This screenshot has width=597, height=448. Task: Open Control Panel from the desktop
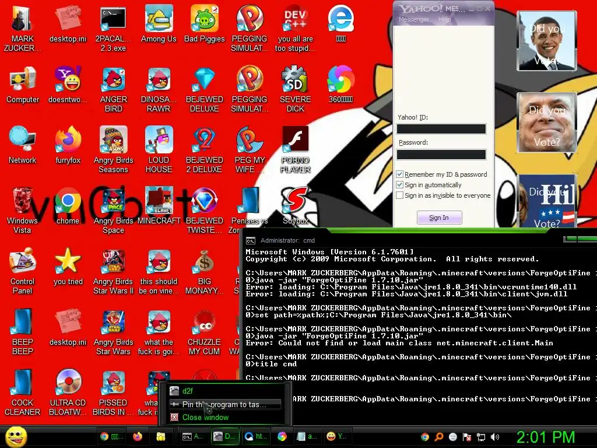coord(23,271)
